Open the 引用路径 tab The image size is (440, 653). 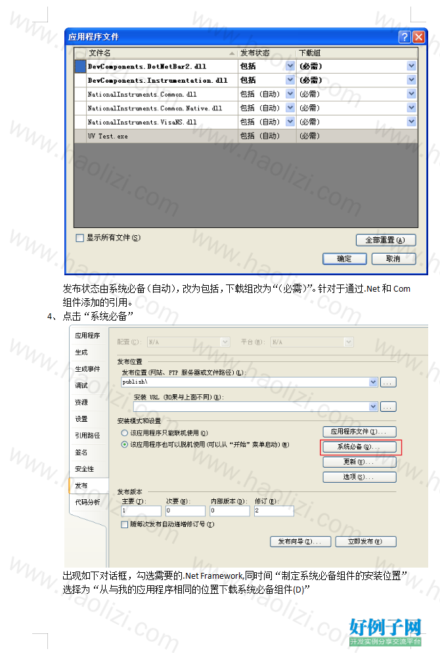point(87,435)
